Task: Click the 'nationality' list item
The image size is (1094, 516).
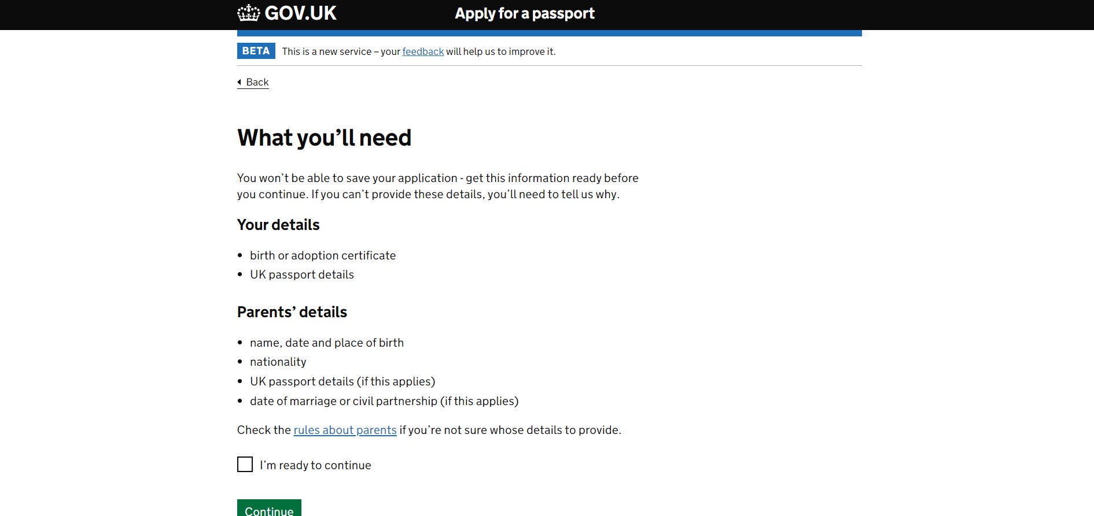Action: 278,362
